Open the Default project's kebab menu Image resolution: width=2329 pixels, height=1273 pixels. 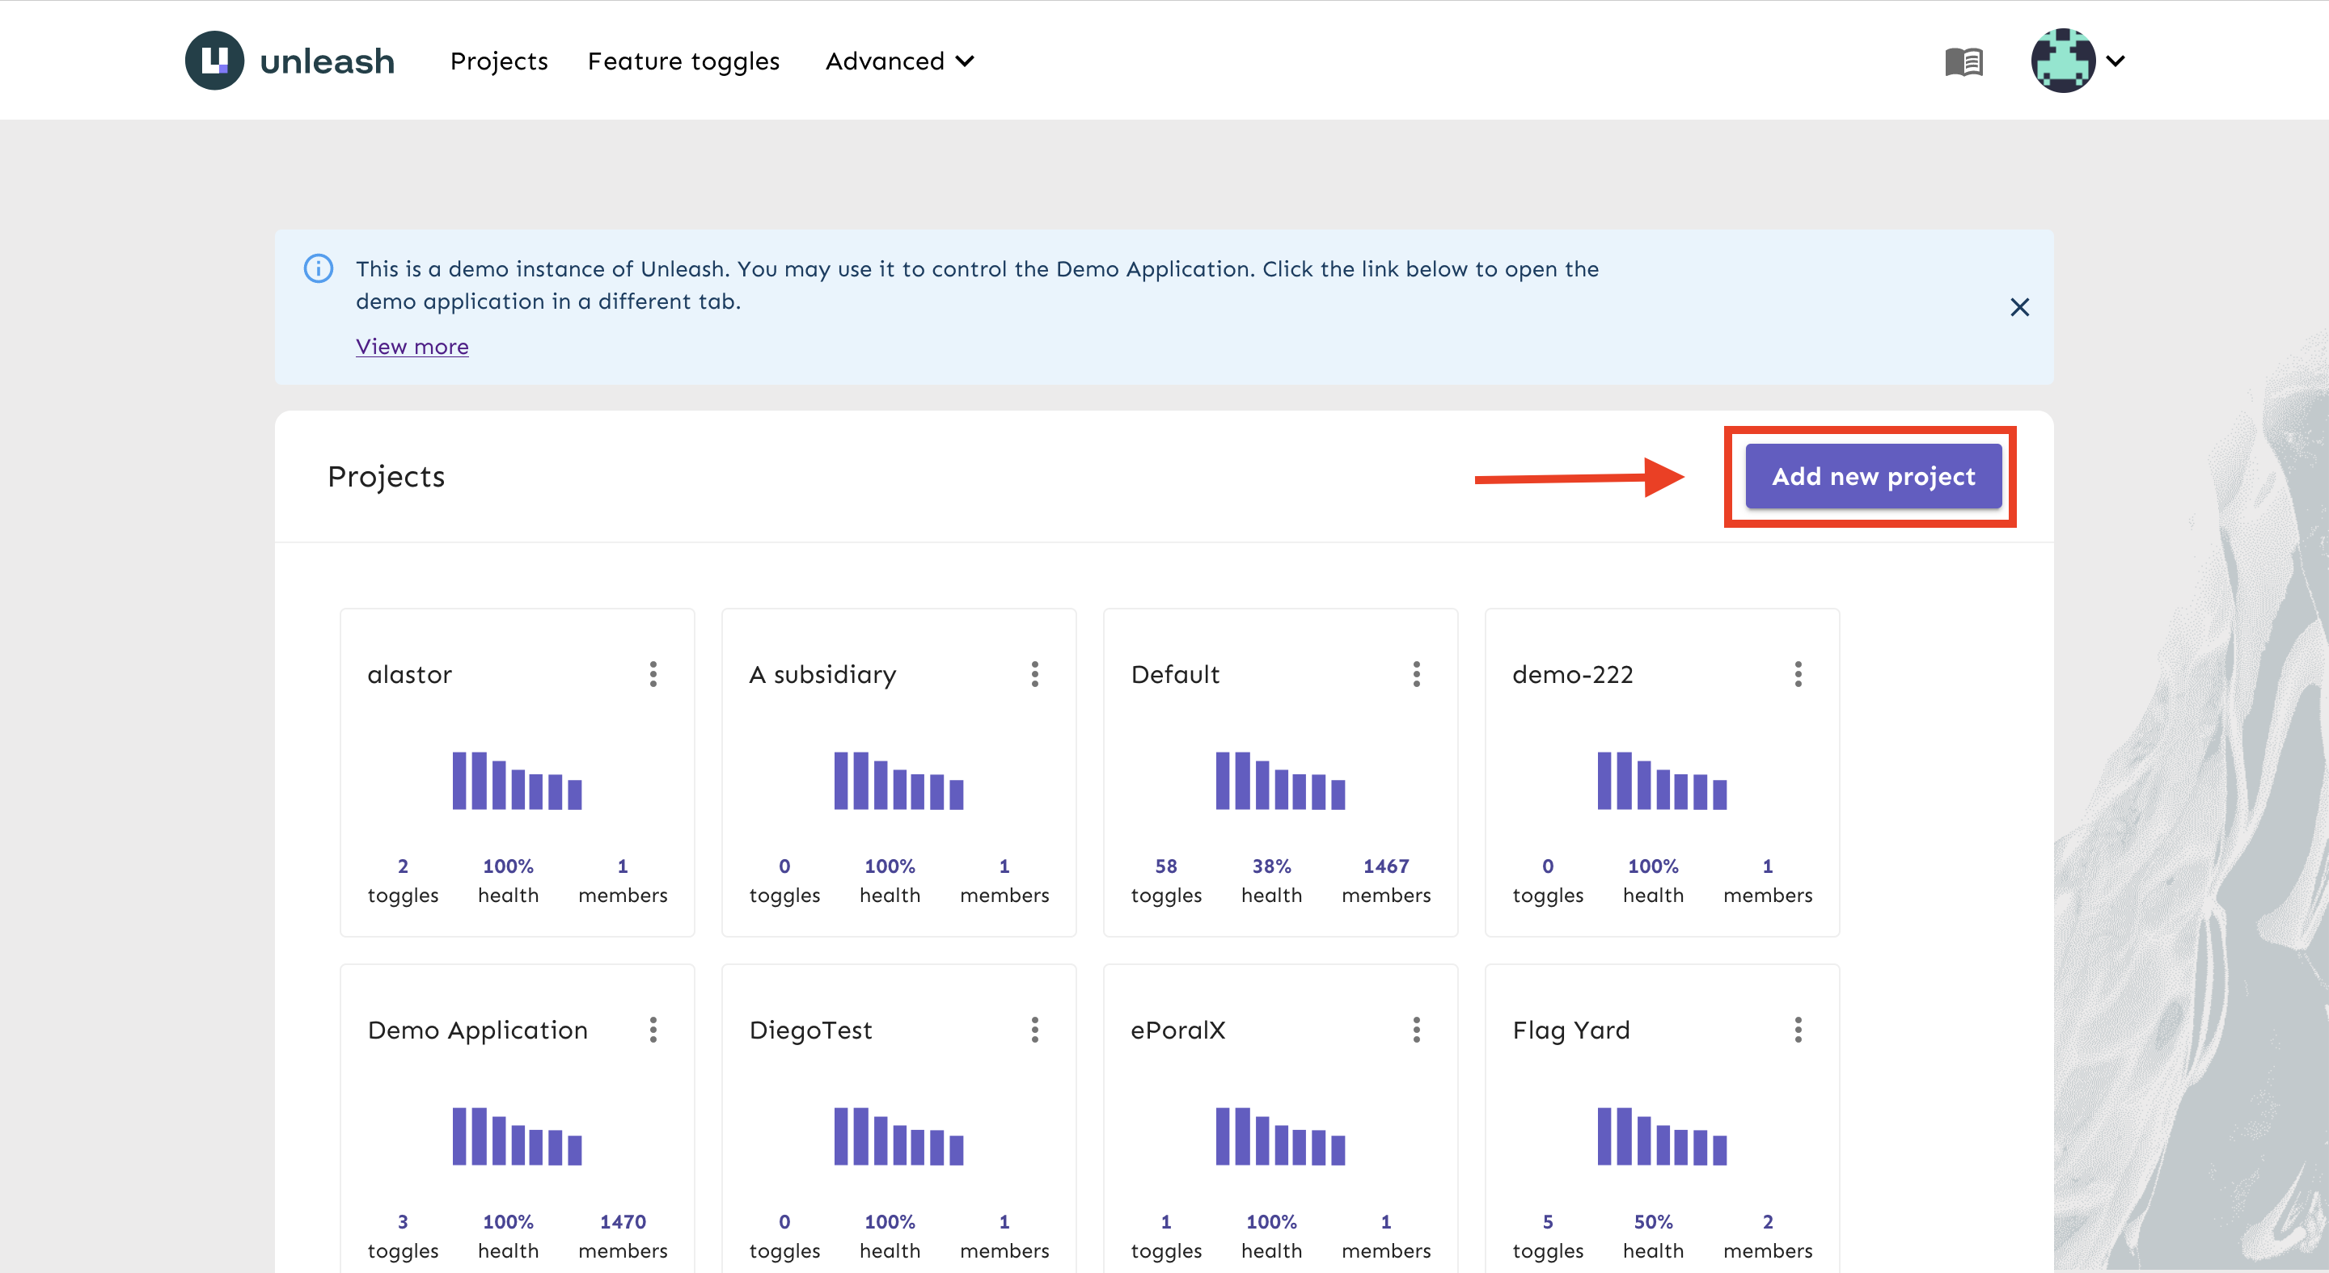click(1416, 674)
